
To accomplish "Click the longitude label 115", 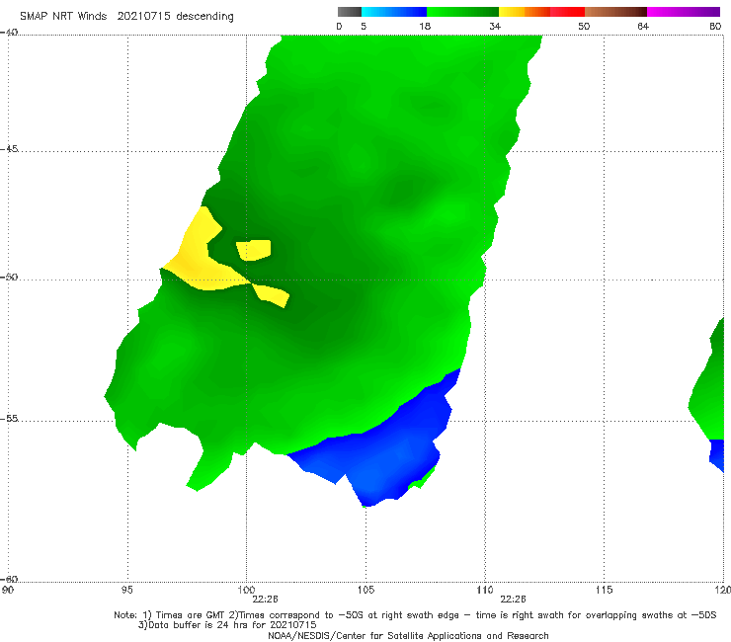I will (605, 590).
